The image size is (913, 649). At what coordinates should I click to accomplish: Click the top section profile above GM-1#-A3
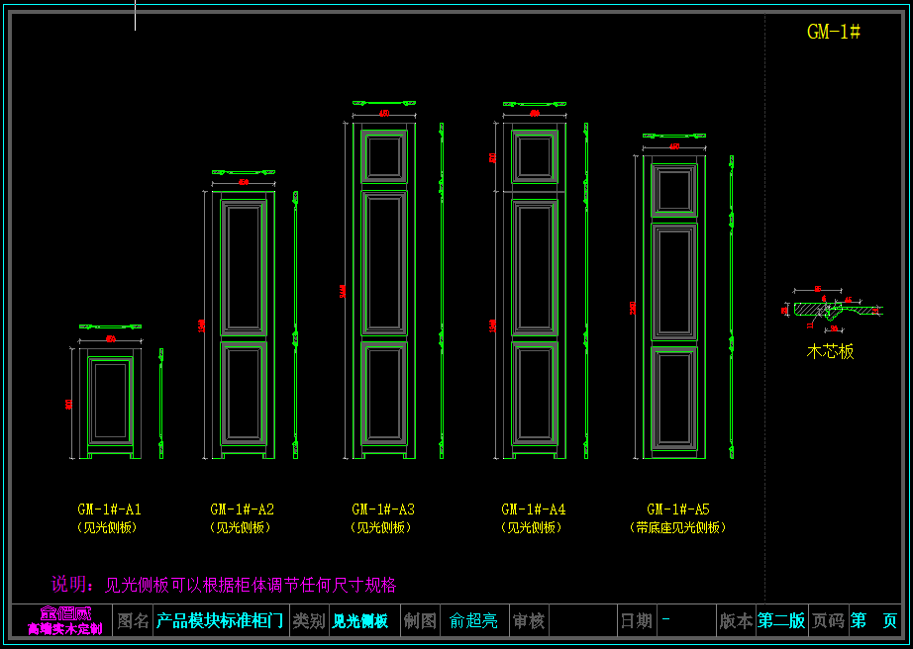click(384, 102)
